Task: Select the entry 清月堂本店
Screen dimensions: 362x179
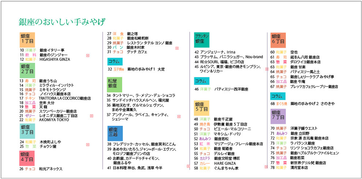Action: [x=299, y=168]
